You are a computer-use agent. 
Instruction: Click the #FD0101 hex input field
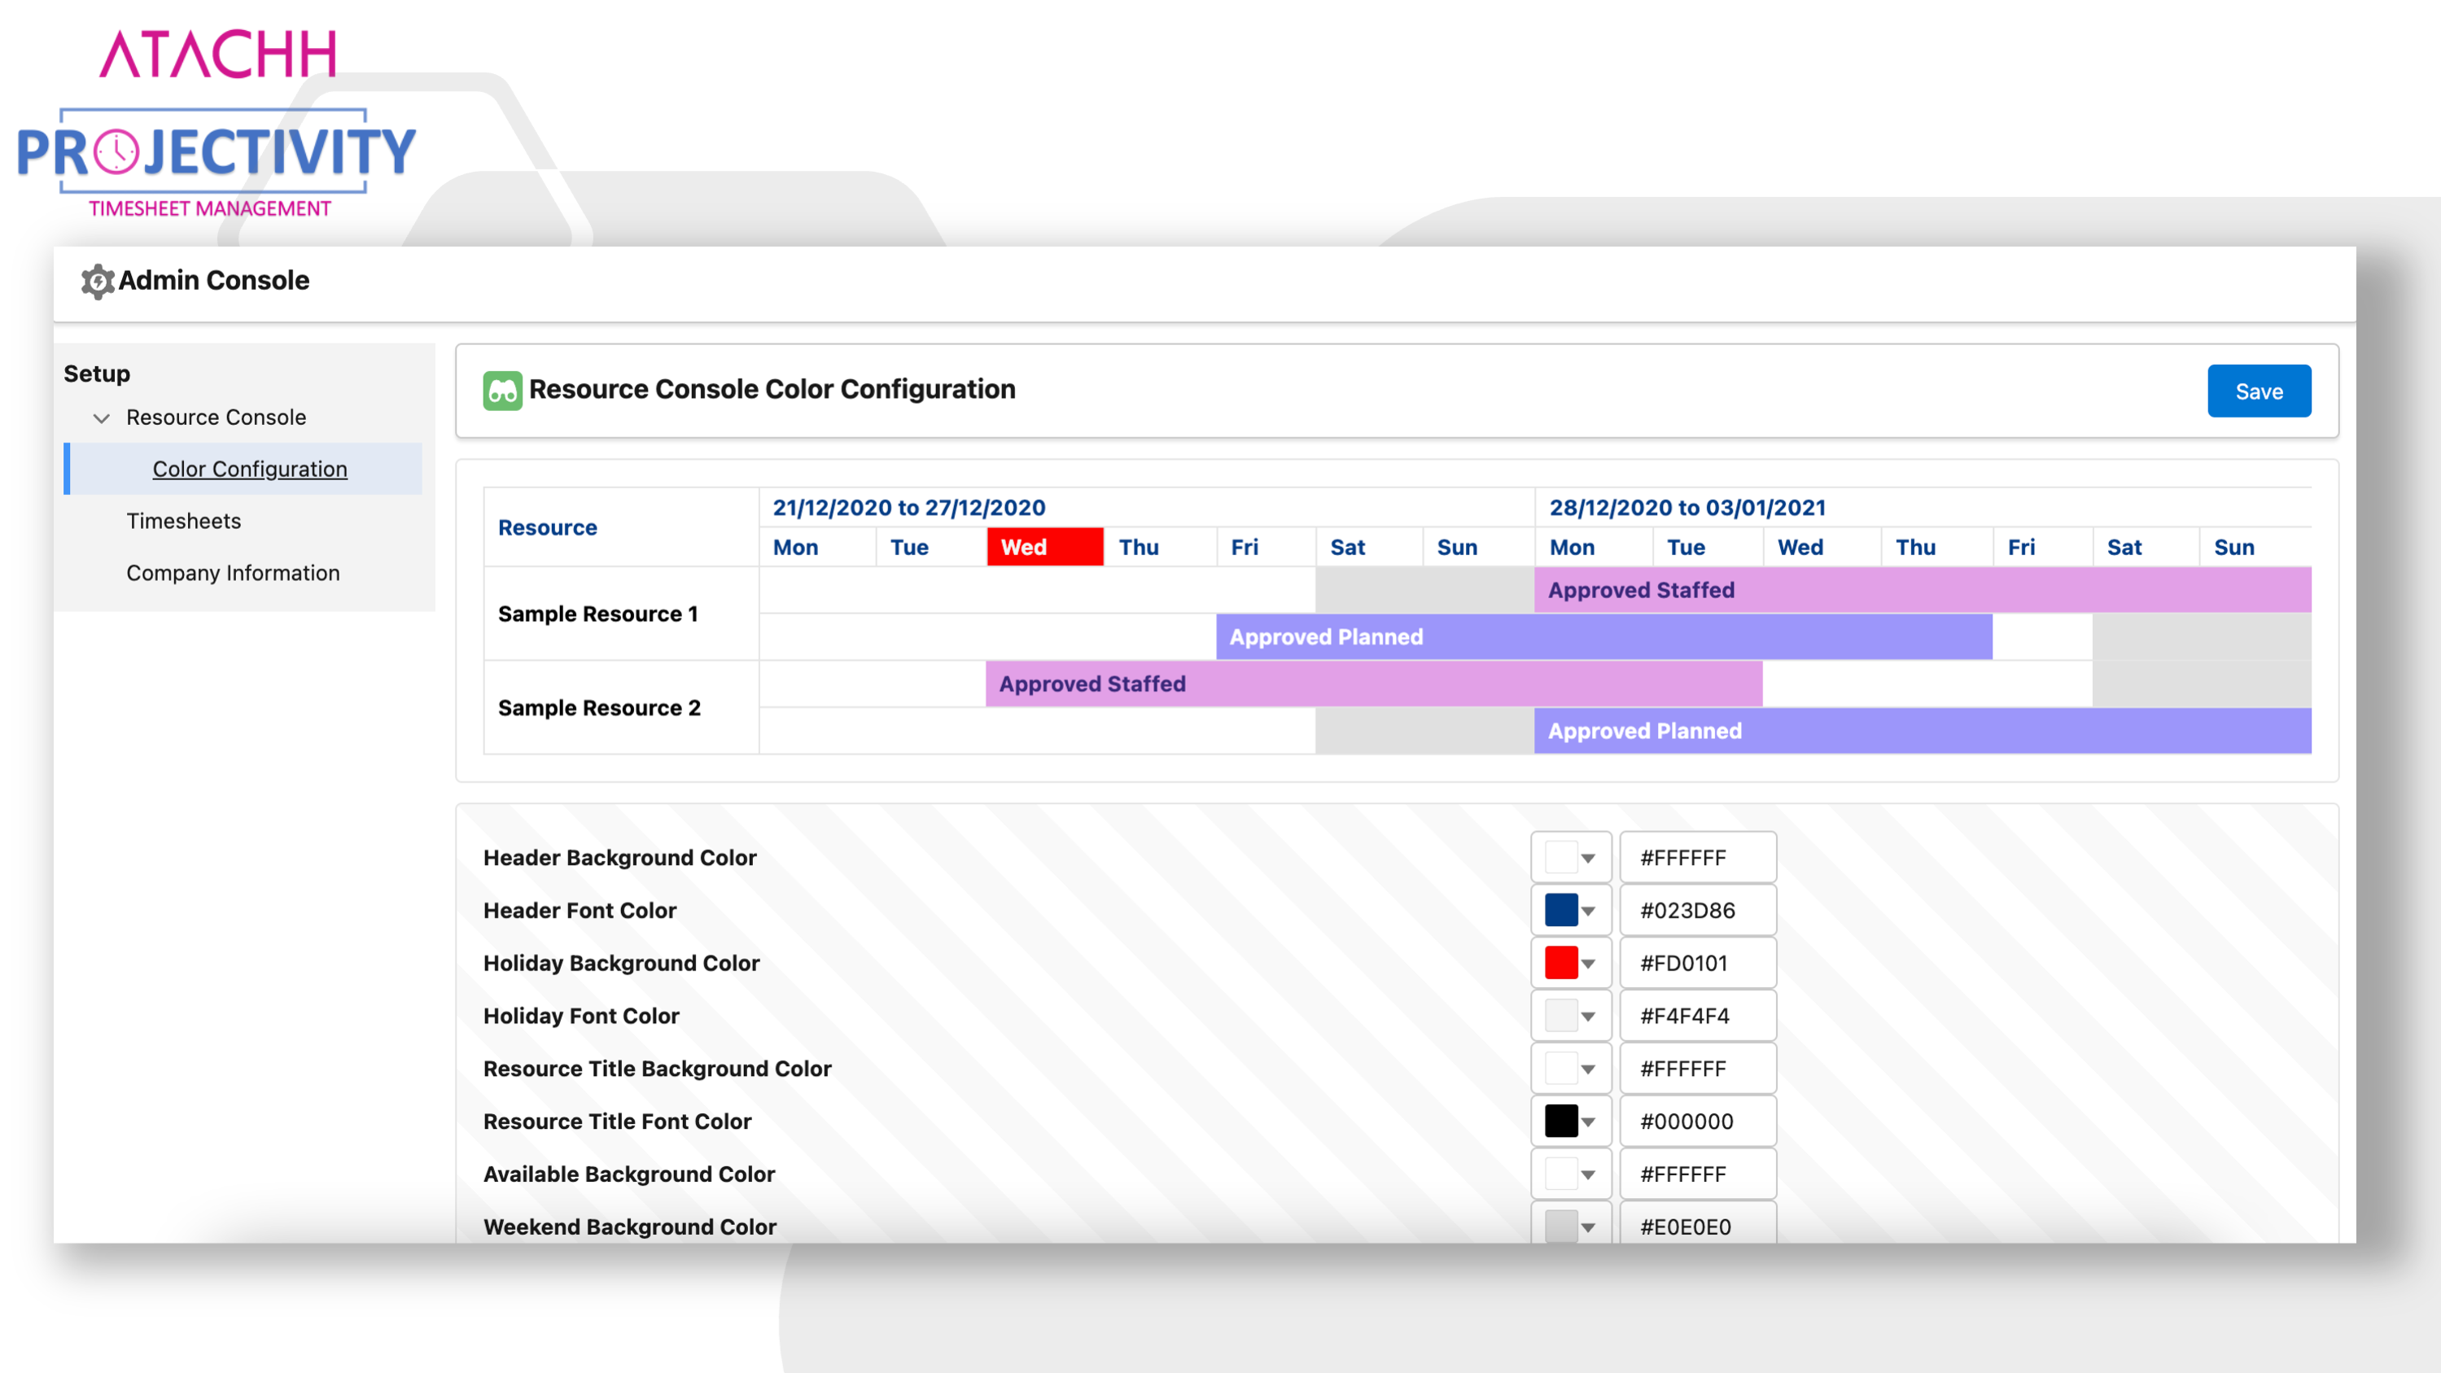[1697, 963]
